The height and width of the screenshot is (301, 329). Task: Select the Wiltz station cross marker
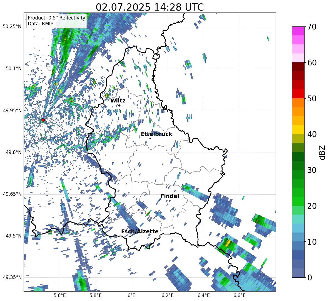pyautogui.click(x=119, y=105)
